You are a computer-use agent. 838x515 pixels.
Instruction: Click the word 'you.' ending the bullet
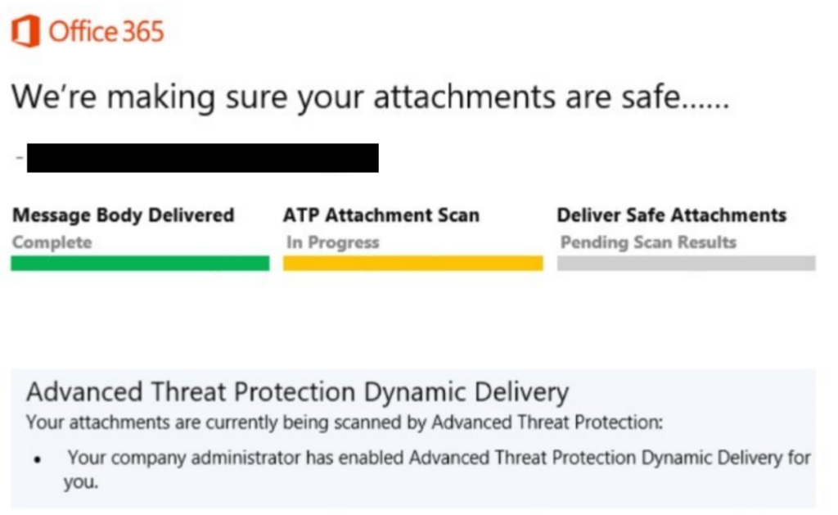tap(81, 482)
